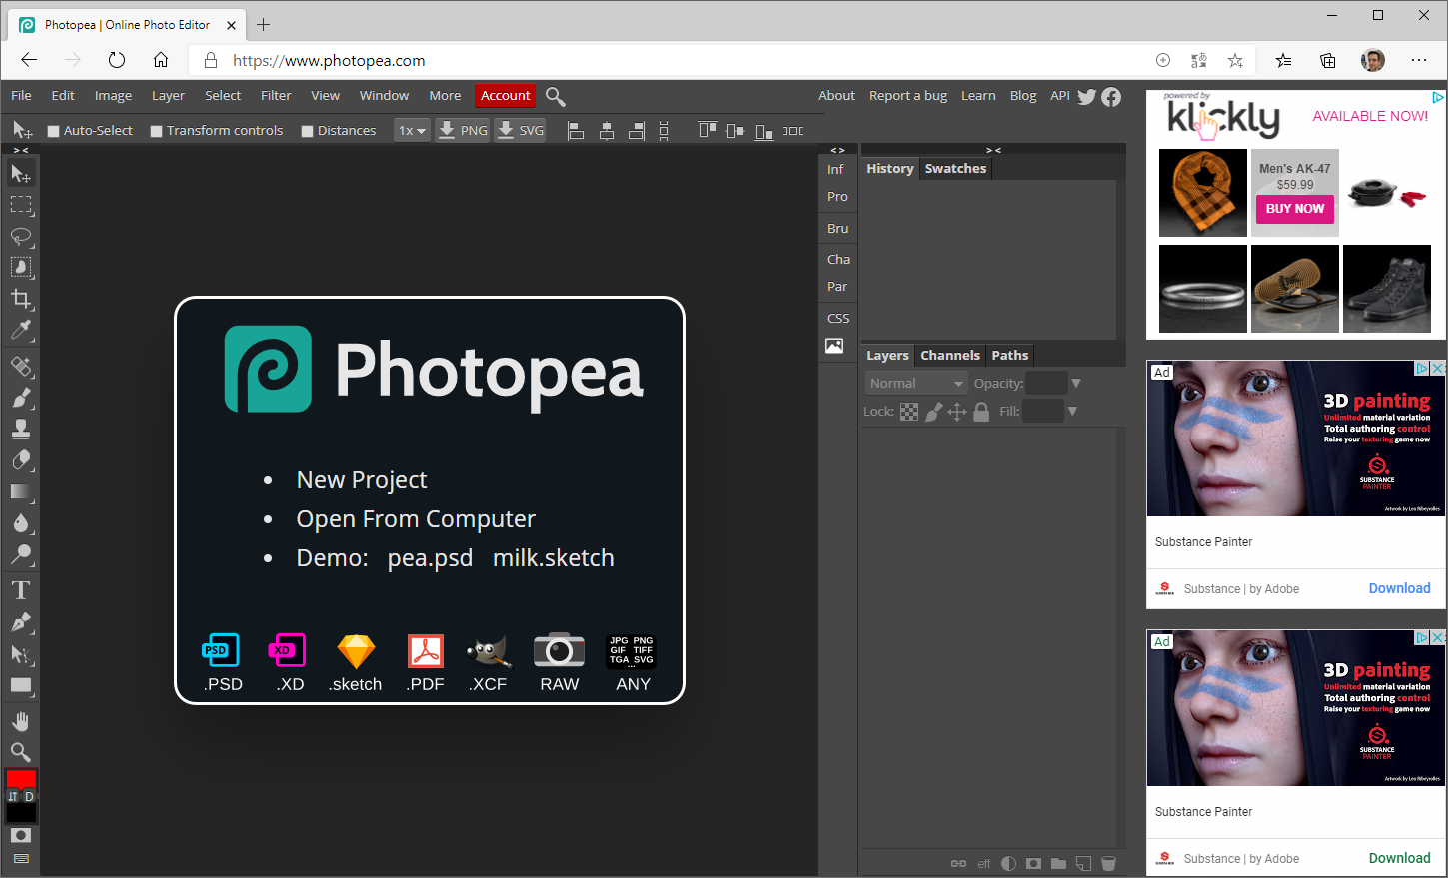Swap foreground and background colors

pyautogui.click(x=13, y=796)
